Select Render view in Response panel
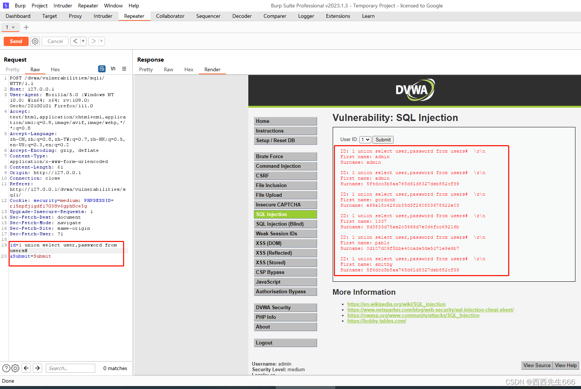Image resolution: width=581 pixels, height=389 pixels. (212, 69)
